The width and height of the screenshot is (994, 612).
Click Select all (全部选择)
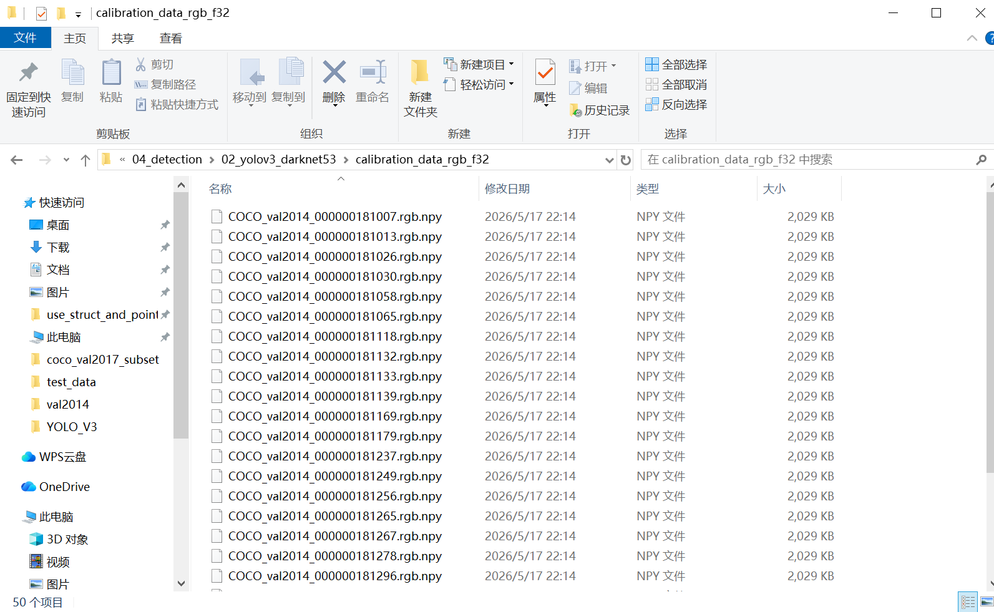(676, 64)
